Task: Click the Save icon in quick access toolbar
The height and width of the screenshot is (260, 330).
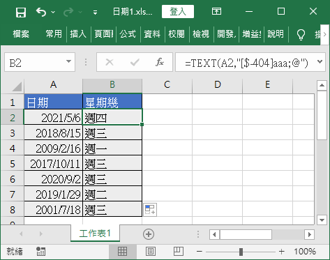Action: (x=21, y=12)
